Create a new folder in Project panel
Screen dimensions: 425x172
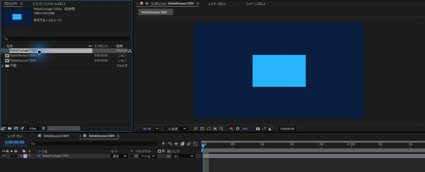point(10,128)
